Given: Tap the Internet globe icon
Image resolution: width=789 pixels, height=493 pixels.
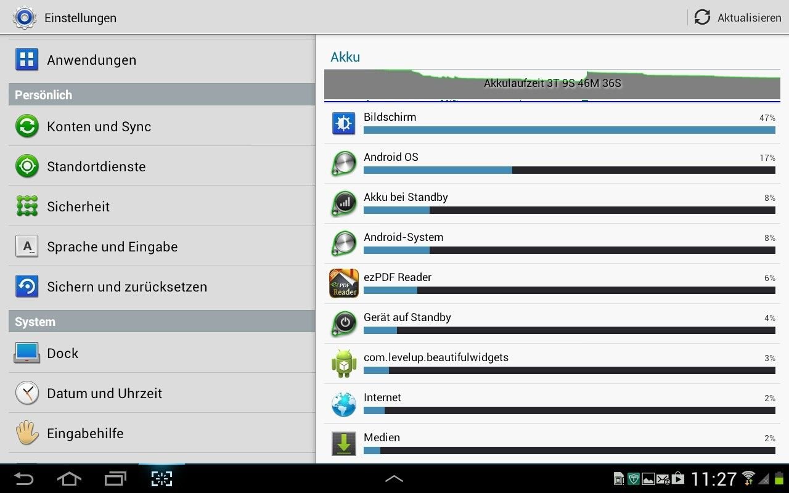Looking at the screenshot, I should (x=344, y=404).
